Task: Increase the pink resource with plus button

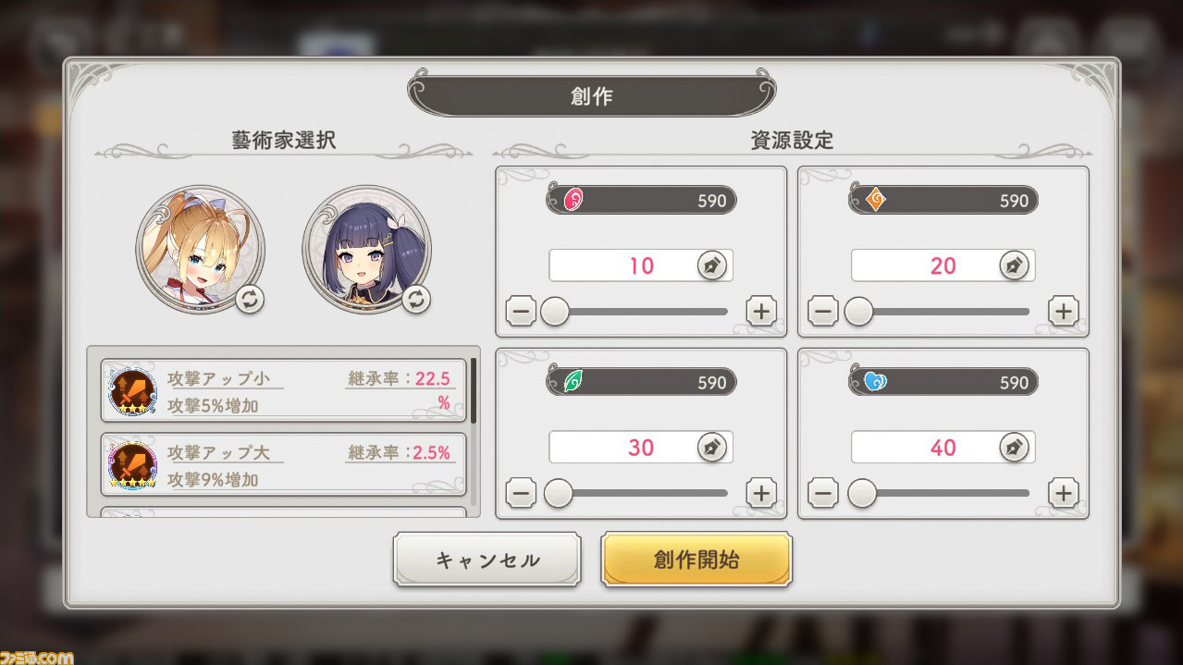Action: (761, 312)
